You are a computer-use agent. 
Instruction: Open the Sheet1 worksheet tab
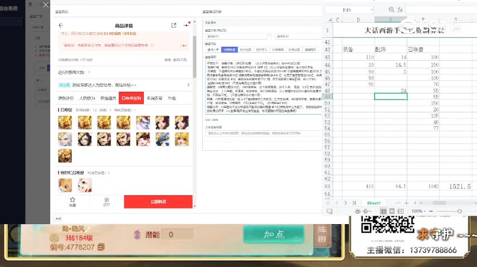coord(374,203)
